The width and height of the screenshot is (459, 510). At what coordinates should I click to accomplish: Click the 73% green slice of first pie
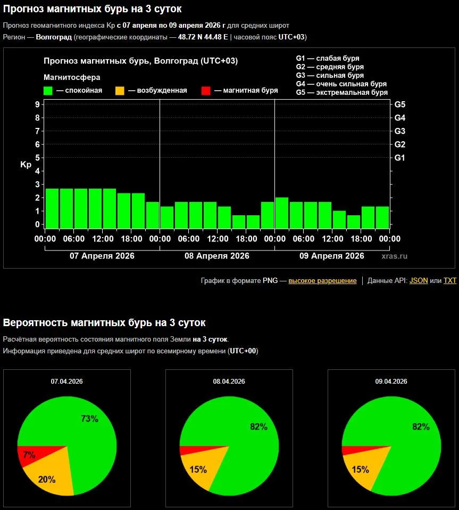pyautogui.click(x=85, y=426)
